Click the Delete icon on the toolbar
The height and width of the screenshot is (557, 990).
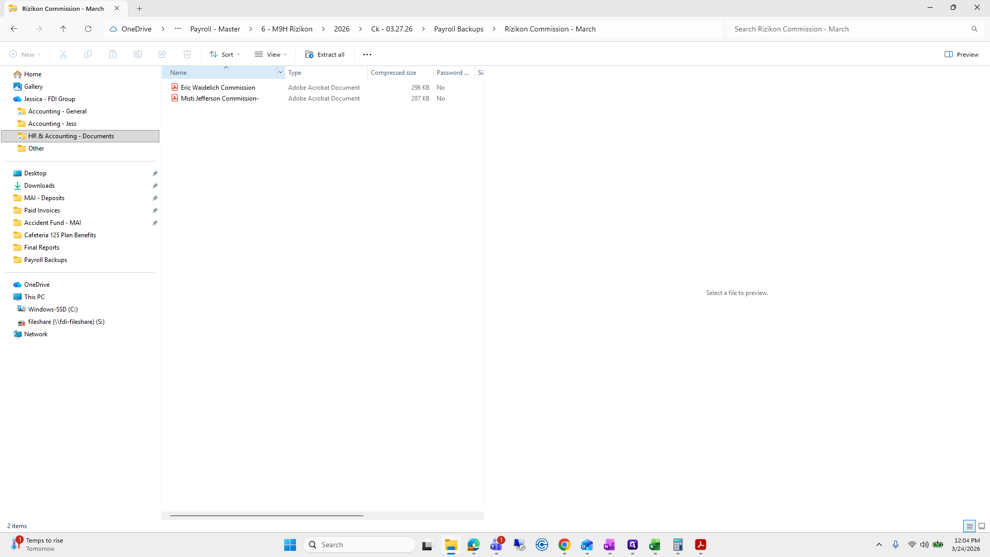point(187,54)
